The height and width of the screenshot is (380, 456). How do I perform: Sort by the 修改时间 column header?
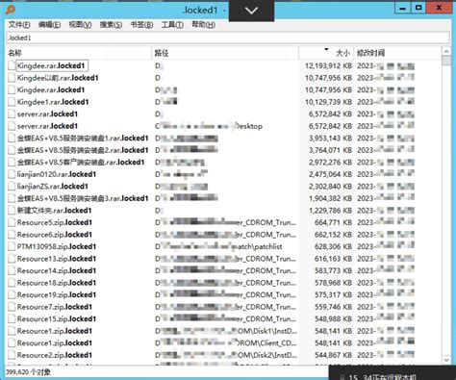pos(397,53)
